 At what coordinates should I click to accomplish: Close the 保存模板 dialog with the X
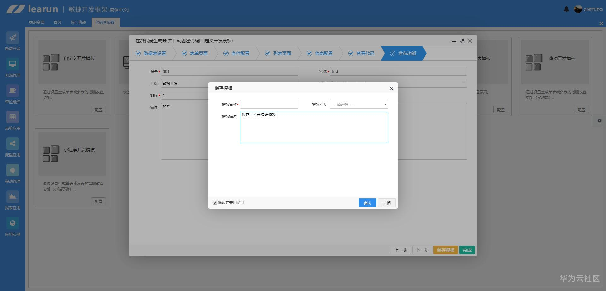(x=391, y=88)
